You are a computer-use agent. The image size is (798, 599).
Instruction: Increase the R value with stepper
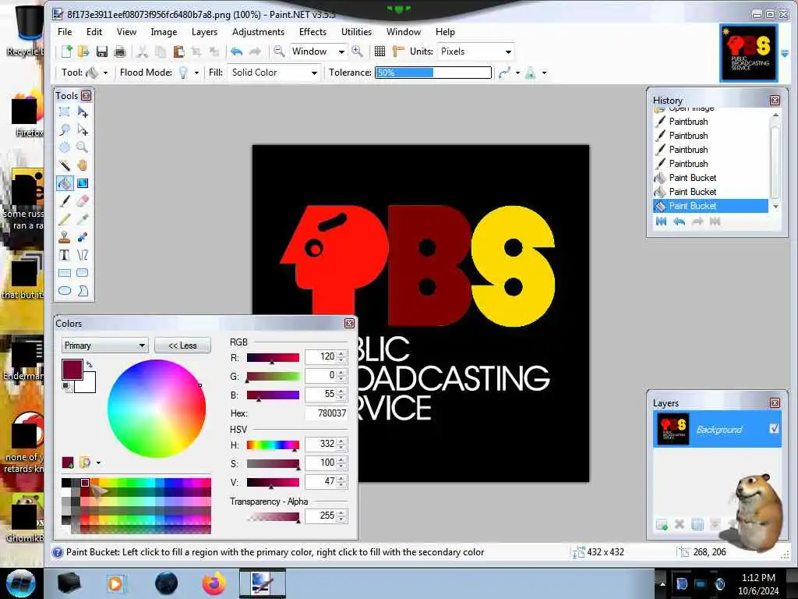tap(341, 353)
